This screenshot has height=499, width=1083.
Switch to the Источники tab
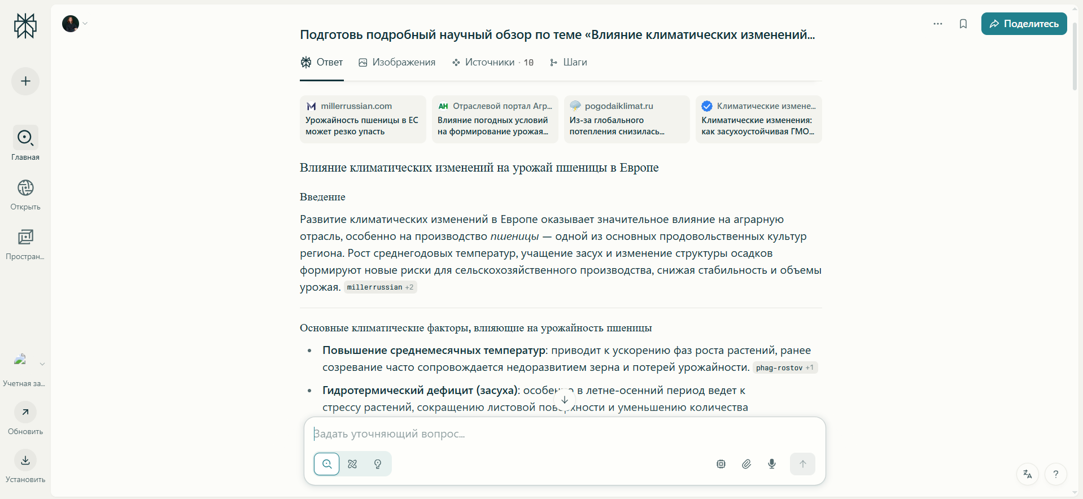(492, 62)
